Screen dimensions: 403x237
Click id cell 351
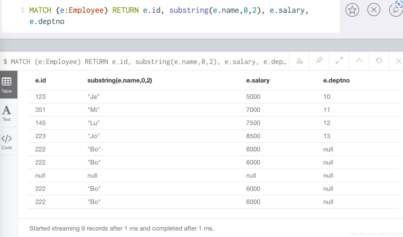tap(40, 110)
